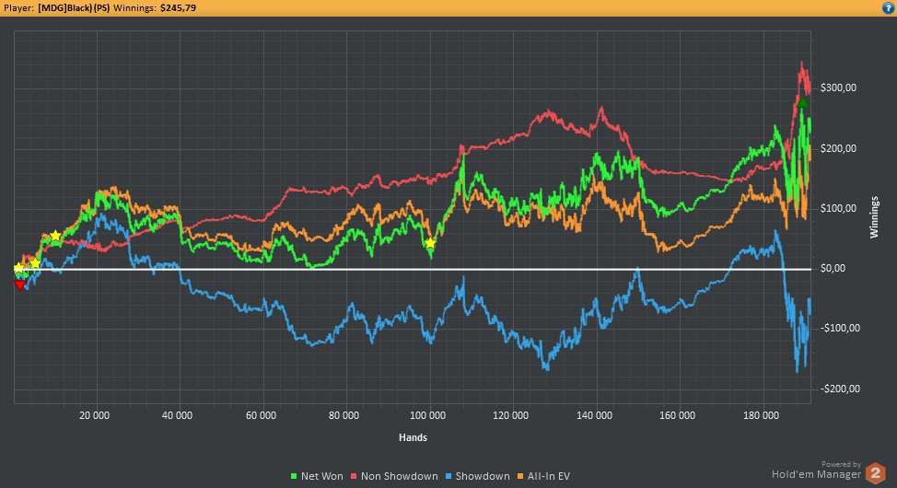Click the vertical Winnings axis title
Image resolution: width=897 pixels, height=488 pixels.
point(874,216)
